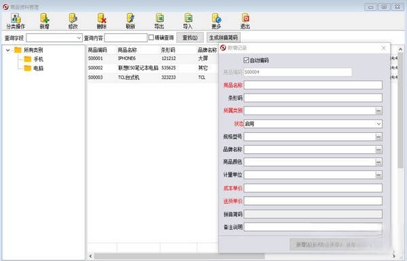The image size is (407, 261).
Task: Open the 商品颜色 picker button
Action: (x=379, y=163)
